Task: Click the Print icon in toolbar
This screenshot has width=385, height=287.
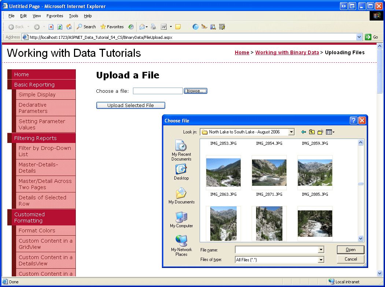Action: pyautogui.click(x=153, y=27)
